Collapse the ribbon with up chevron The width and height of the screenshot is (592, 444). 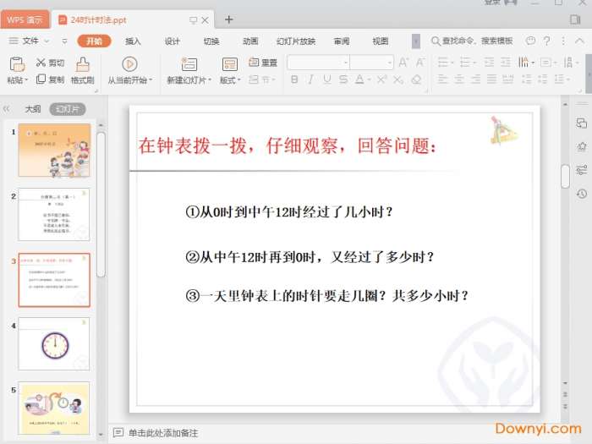[x=579, y=41]
